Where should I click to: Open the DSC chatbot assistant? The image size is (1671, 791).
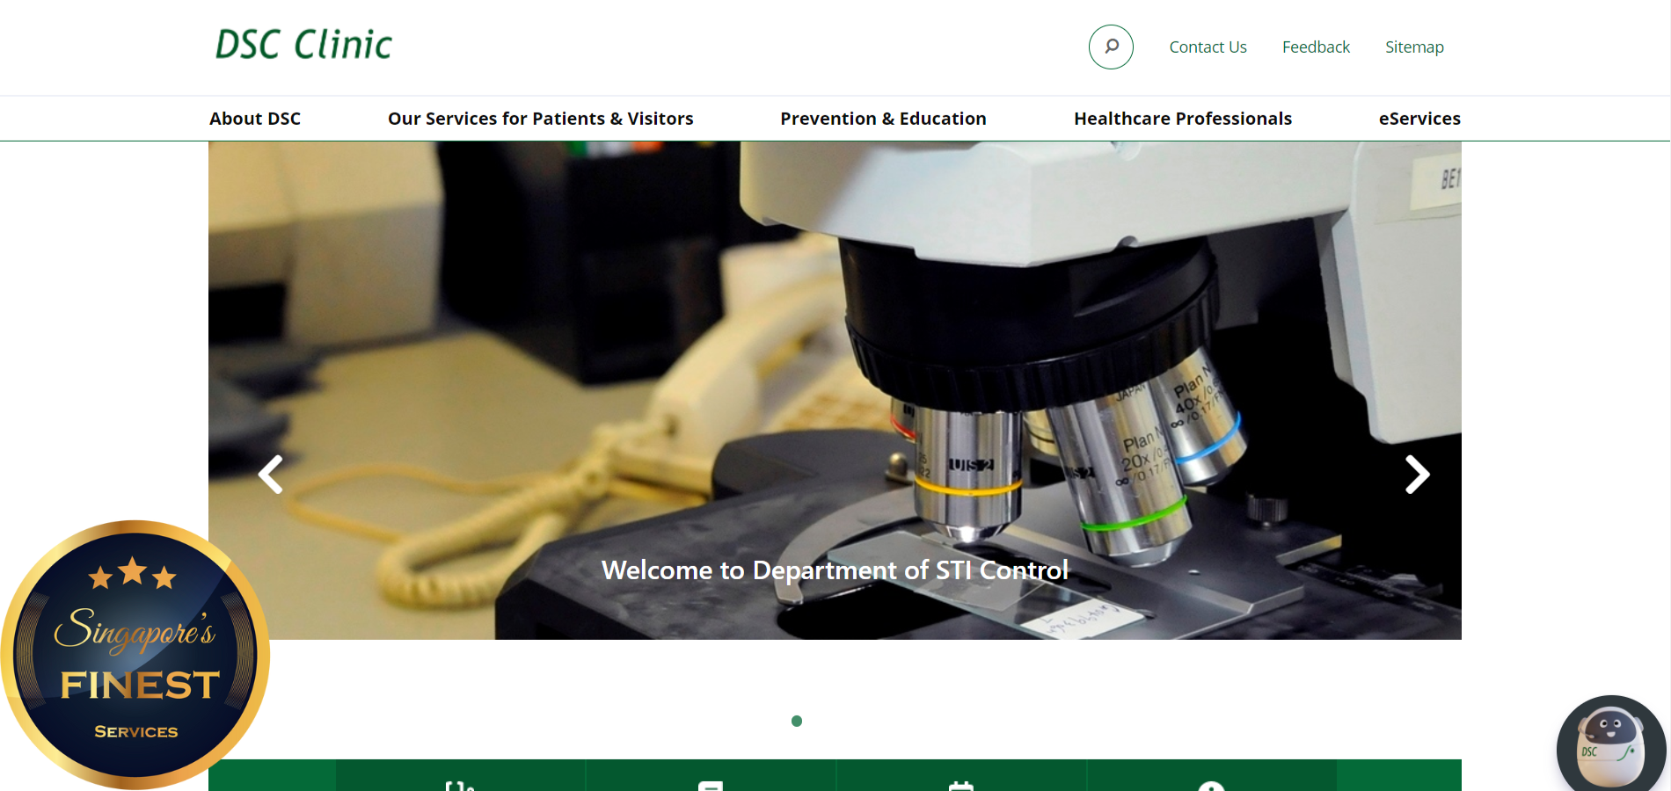[x=1610, y=746]
